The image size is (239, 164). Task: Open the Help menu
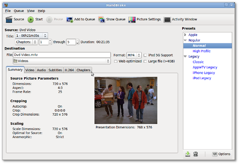click(42, 11)
